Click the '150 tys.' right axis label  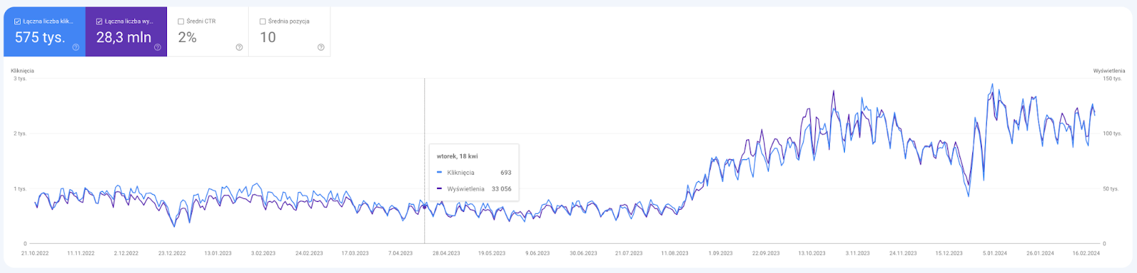(1112, 78)
